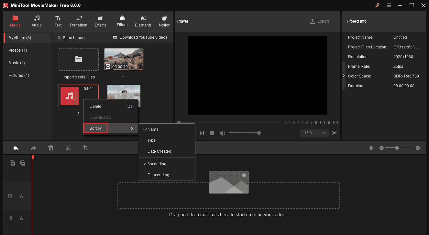Select the 04:01 music file thumbnail
Image resolution: width=429 pixels, height=235 pixels.
pyautogui.click(x=70, y=96)
